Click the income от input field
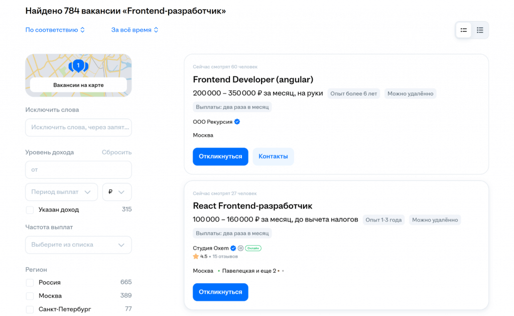 click(78, 170)
